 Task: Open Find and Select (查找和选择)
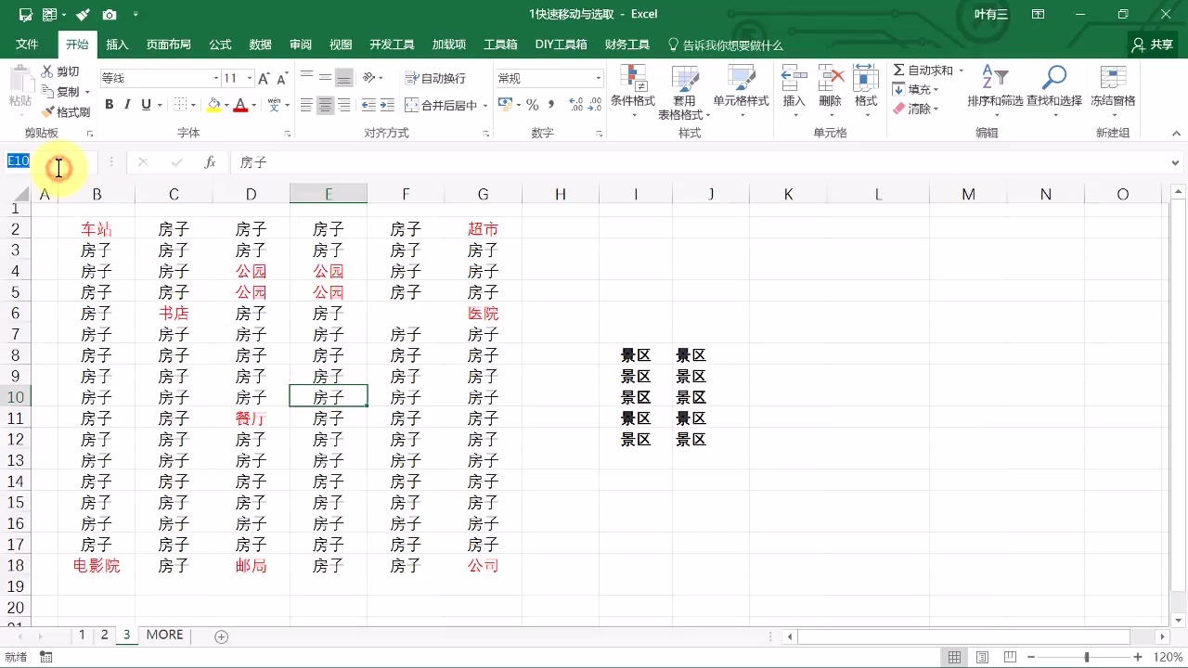coord(1054,91)
